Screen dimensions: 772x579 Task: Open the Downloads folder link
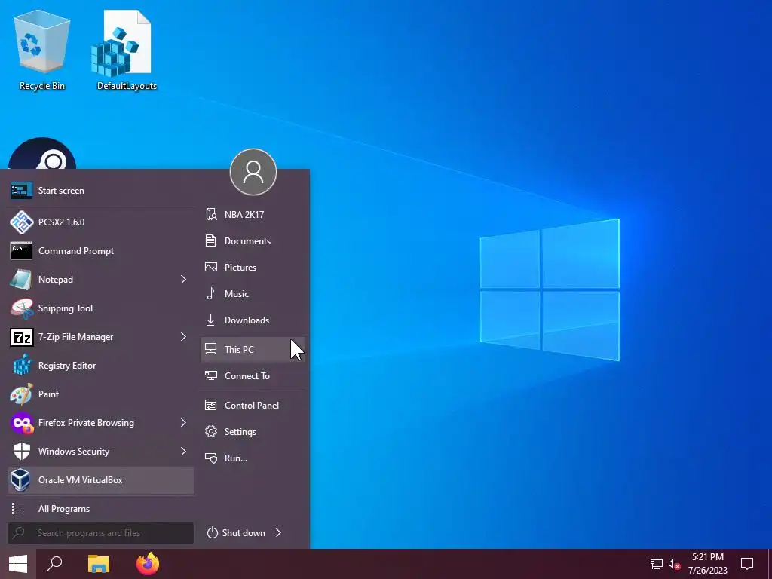(253, 320)
